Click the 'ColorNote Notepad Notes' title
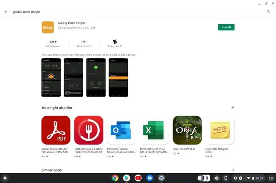Screen dimensions: 276x183 coord(217,150)
